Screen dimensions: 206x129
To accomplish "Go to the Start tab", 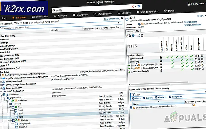I will point(4,18).
